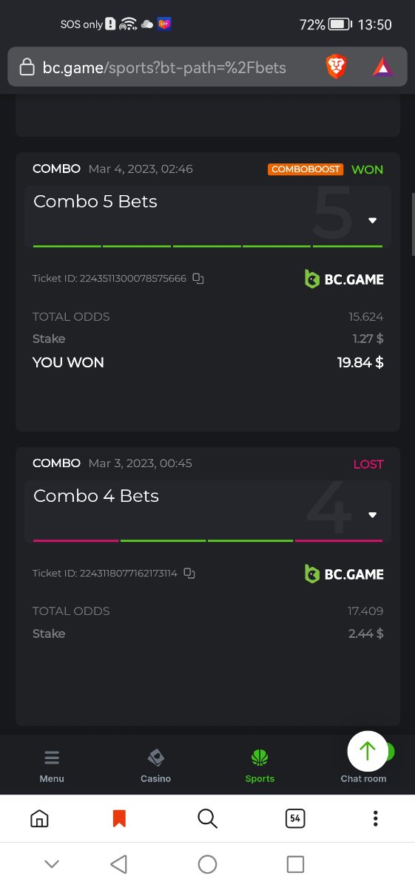Copy the Combo 5 Bets ticket ID
415x887 pixels.
(198, 279)
